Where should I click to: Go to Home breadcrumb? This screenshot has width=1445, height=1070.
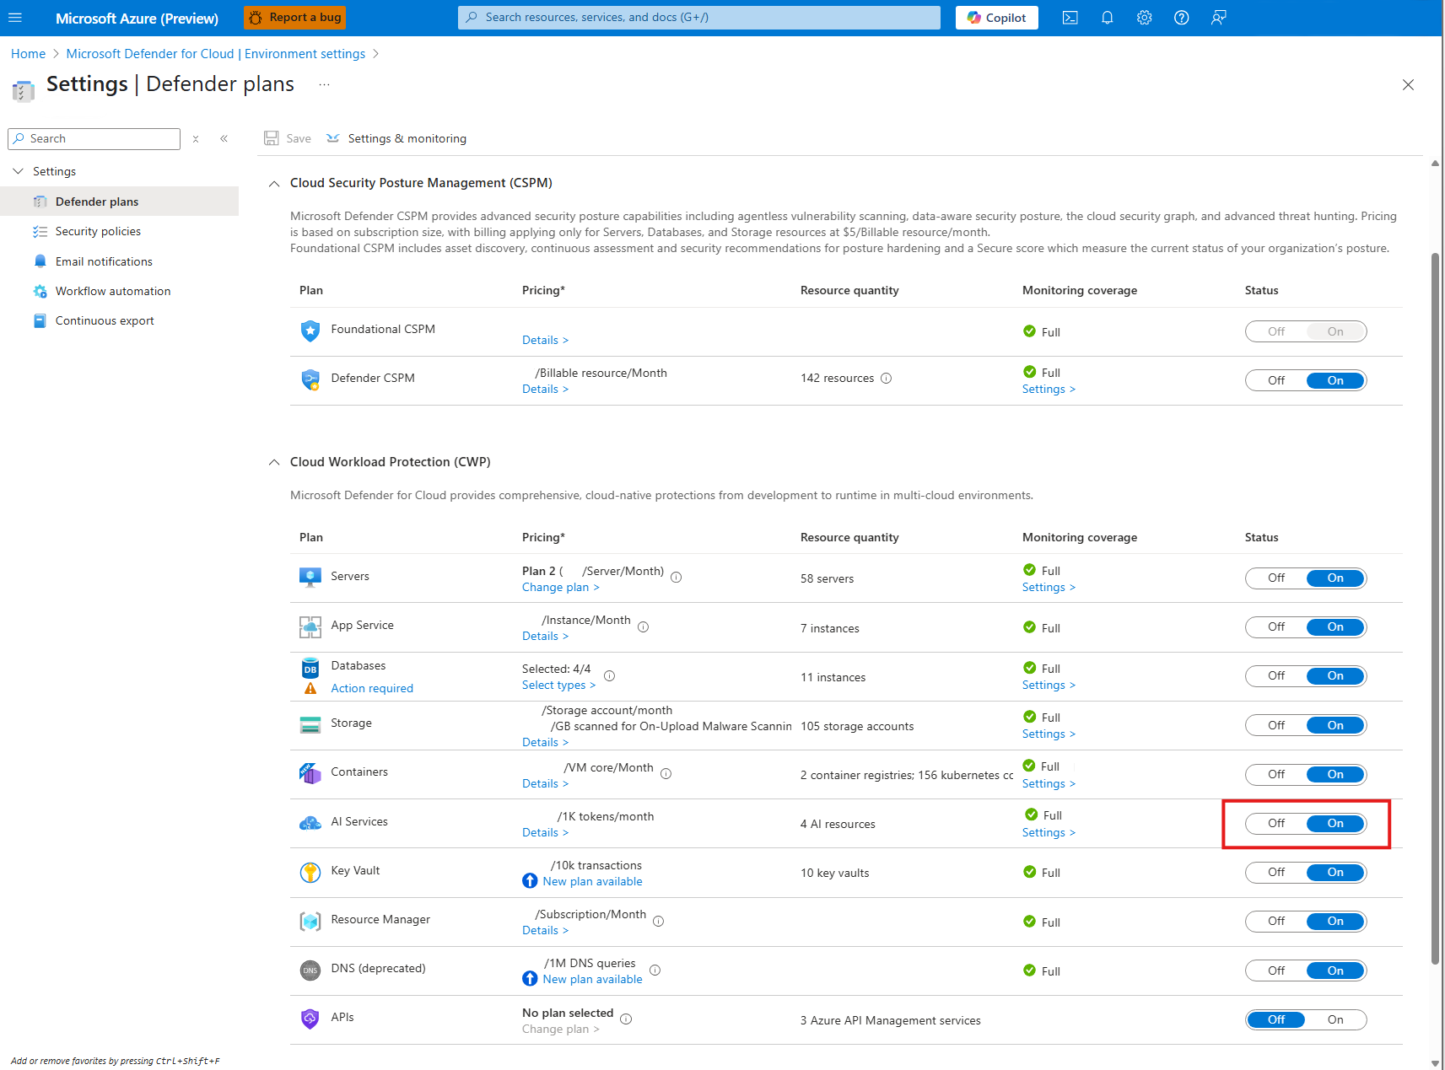[x=28, y=54]
